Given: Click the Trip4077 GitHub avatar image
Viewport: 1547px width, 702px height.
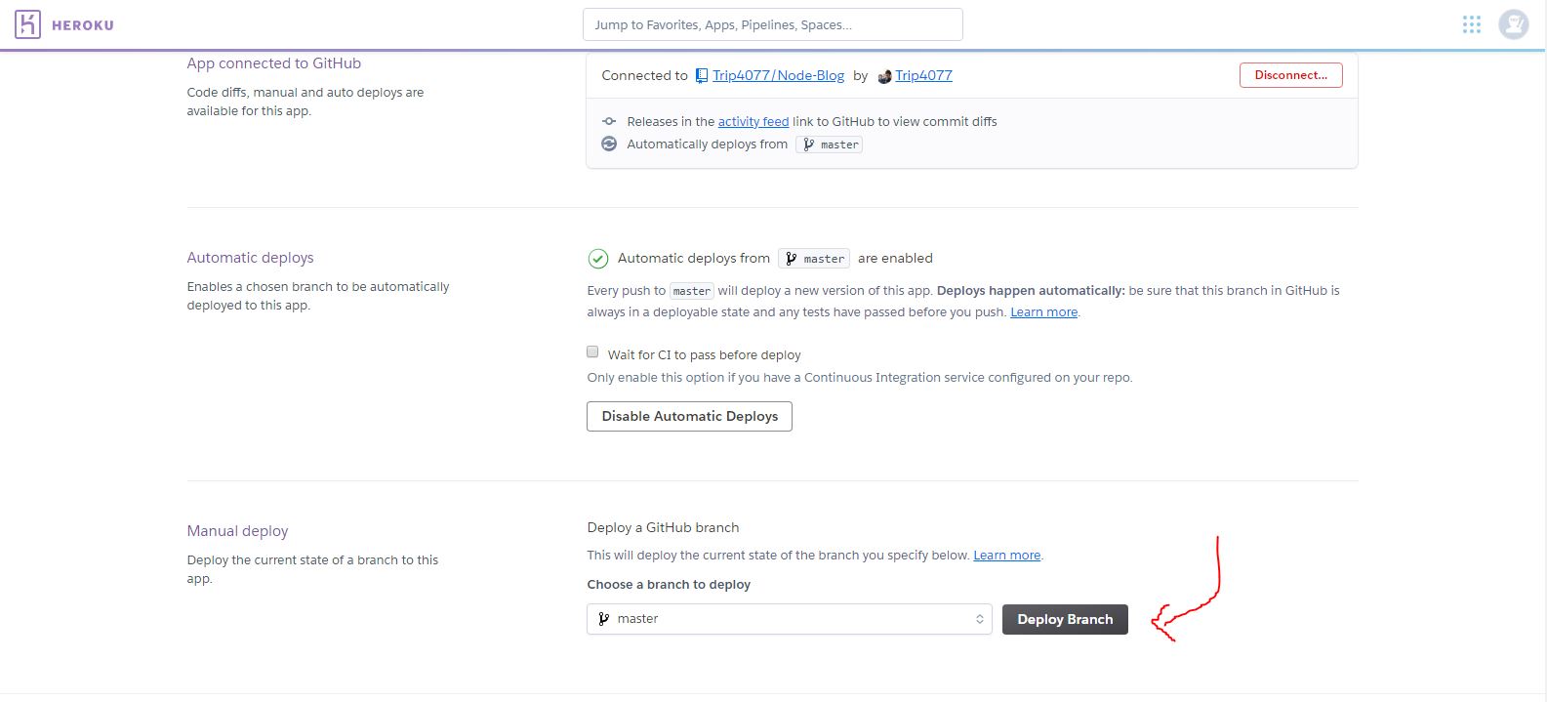Looking at the screenshot, I should pyautogui.click(x=884, y=76).
